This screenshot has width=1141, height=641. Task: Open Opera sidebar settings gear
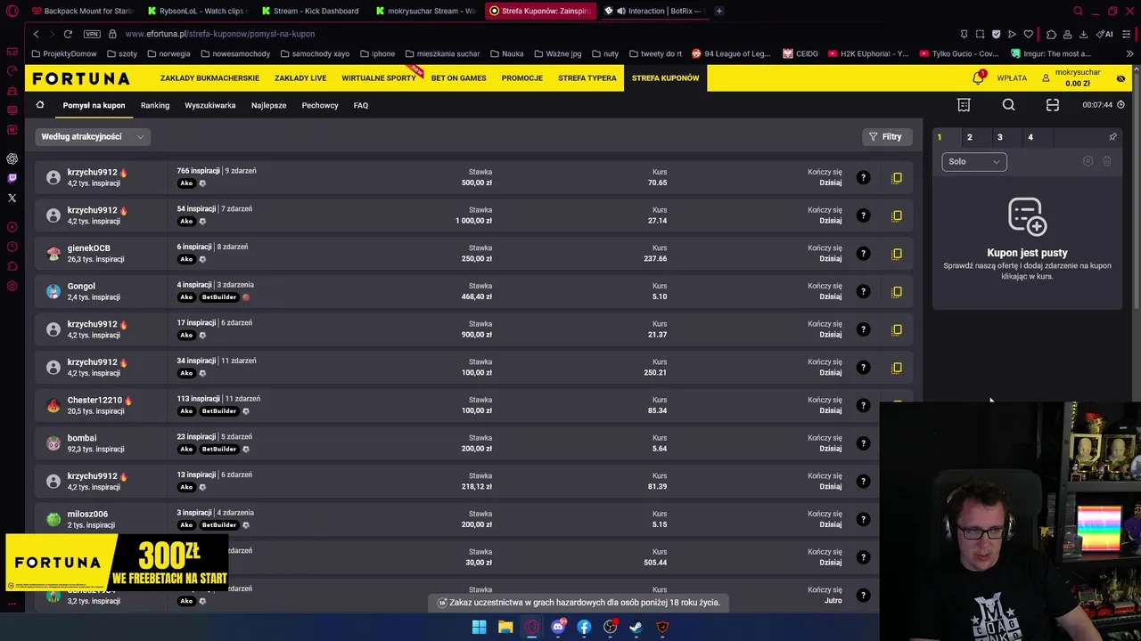point(12,286)
